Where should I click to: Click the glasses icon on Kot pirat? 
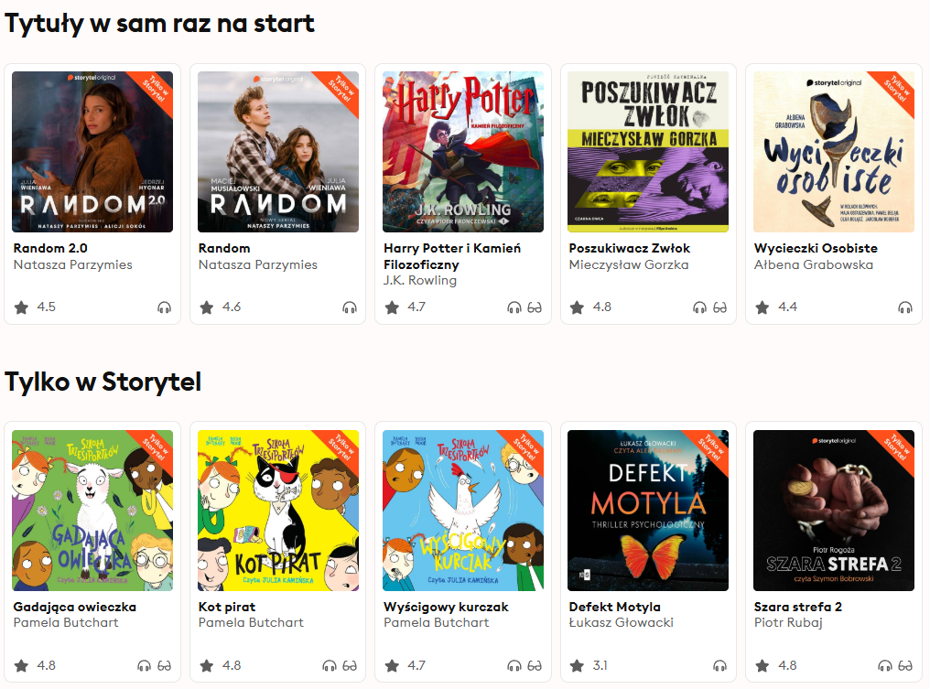click(x=350, y=666)
